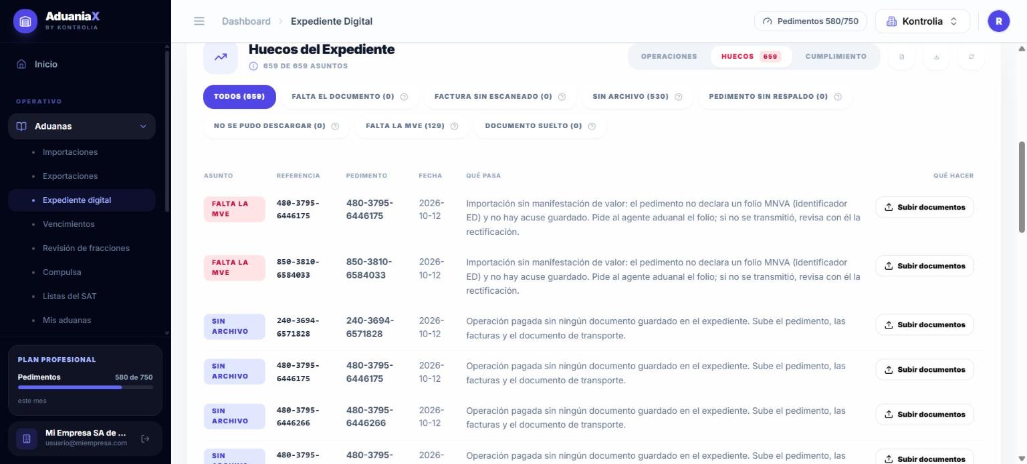The width and height of the screenshot is (1027, 464).
Task: Click the building icon beside Kontrolia
Action: 891,21
